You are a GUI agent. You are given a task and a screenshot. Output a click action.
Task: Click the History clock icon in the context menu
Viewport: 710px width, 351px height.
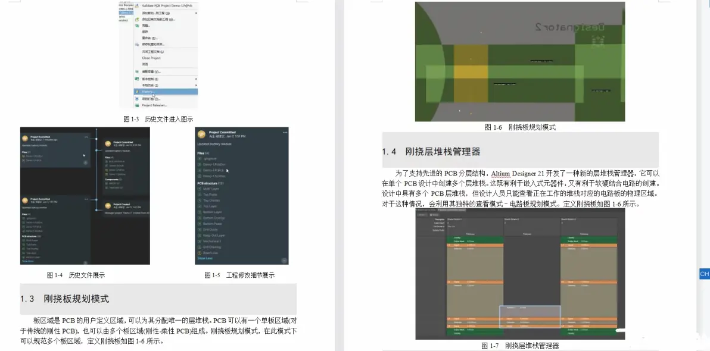click(137, 92)
